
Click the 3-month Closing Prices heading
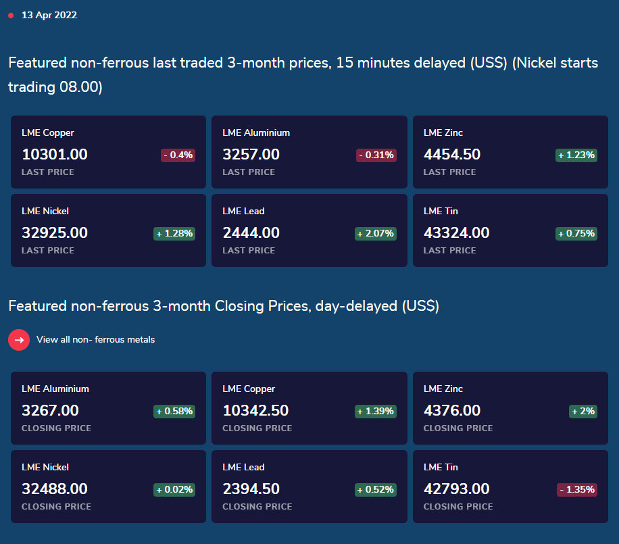click(224, 306)
